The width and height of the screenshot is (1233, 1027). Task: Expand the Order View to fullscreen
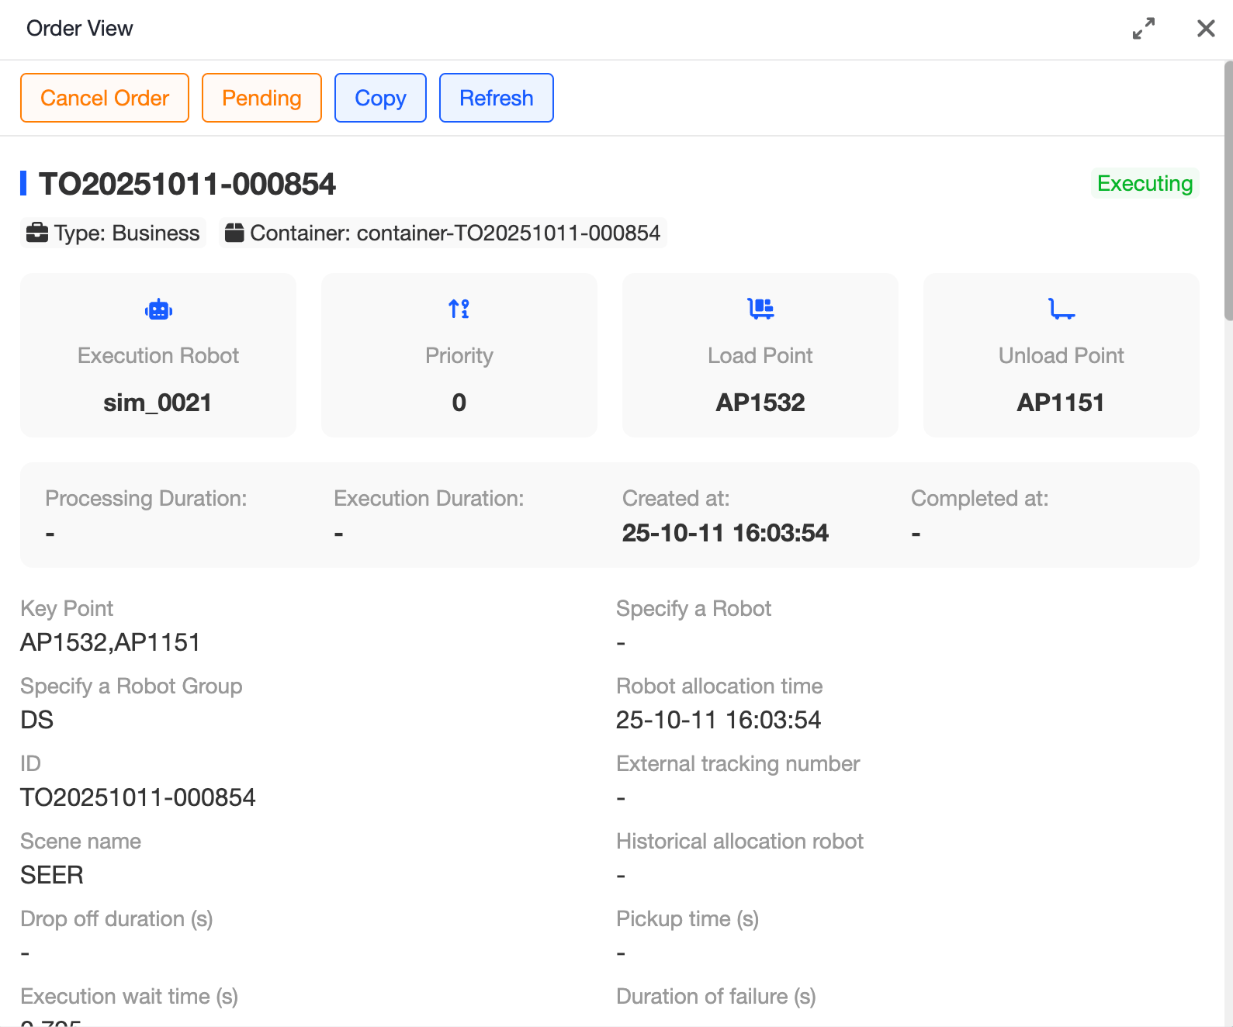pyautogui.click(x=1143, y=29)
